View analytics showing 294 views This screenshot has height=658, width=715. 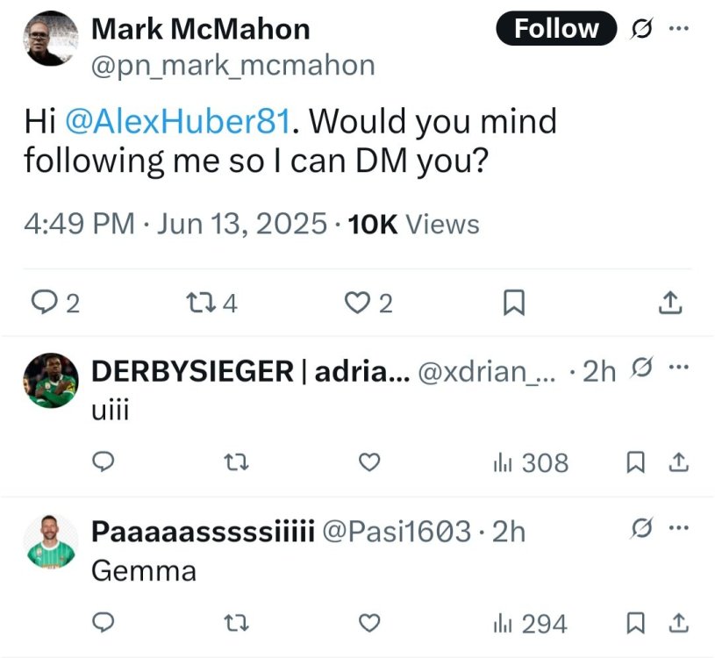click(529, 623)
